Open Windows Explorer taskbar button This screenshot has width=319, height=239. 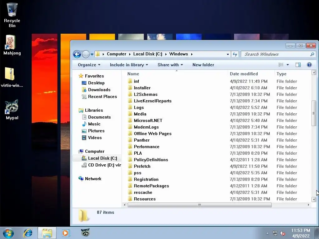tap(47, 233)
